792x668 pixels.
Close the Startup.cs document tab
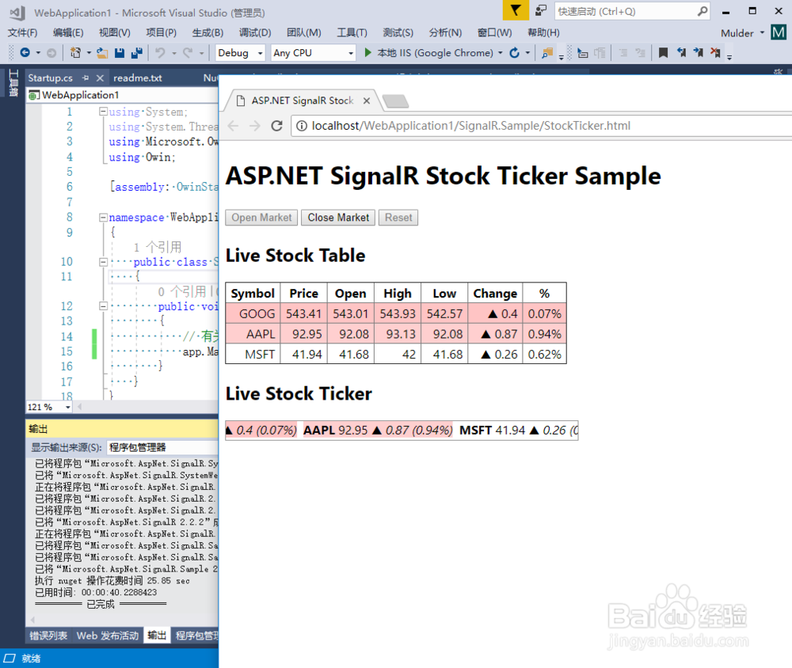[x=100, y=78]
